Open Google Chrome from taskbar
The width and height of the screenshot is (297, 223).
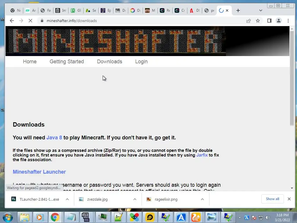point(55,217)
